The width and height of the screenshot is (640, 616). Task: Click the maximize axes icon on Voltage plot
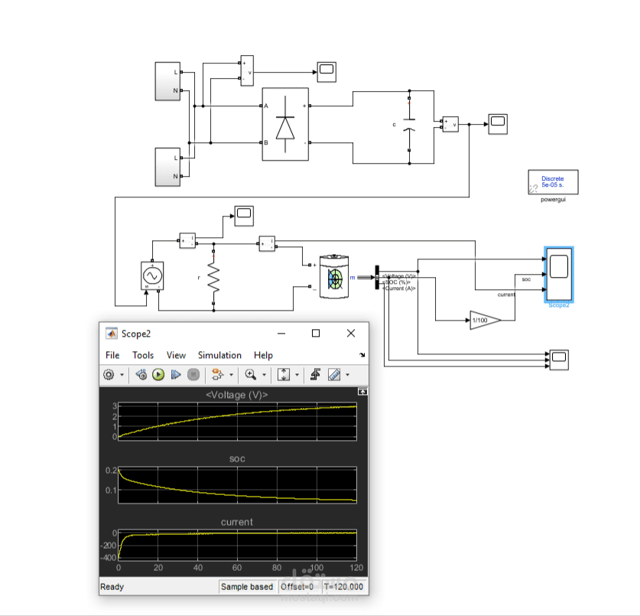[x=362, y=392]
